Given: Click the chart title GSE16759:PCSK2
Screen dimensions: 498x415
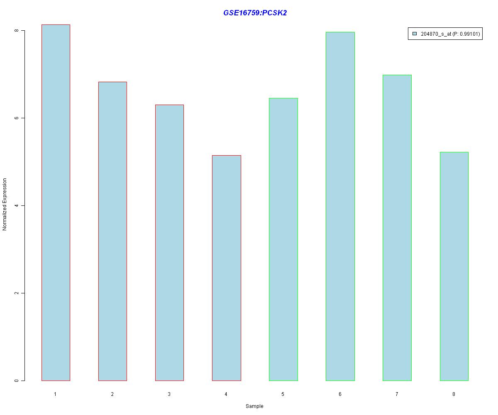Looking at the screenshot, I should click(x=255, y=13).
